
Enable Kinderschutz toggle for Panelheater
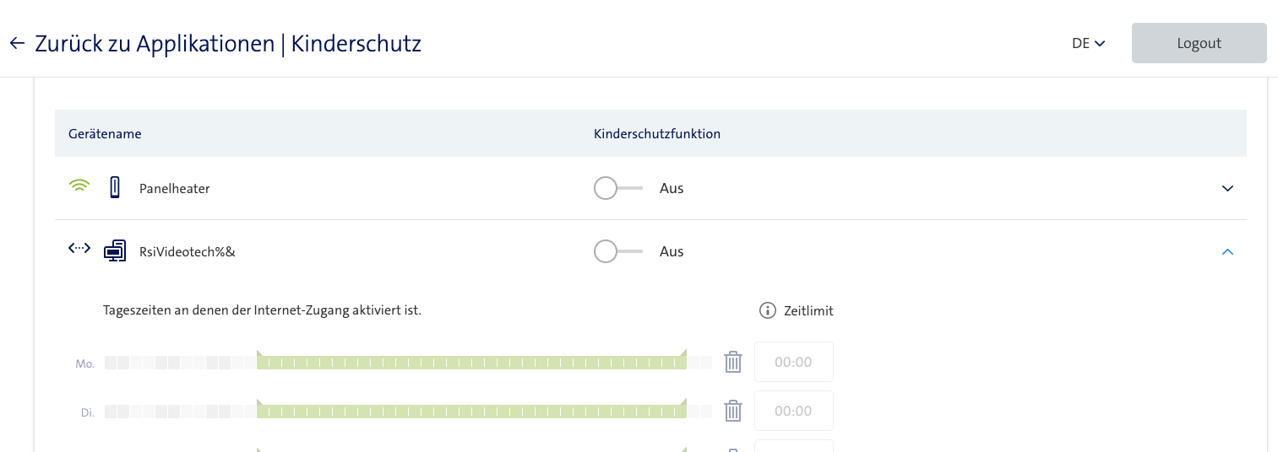(617, 188)
